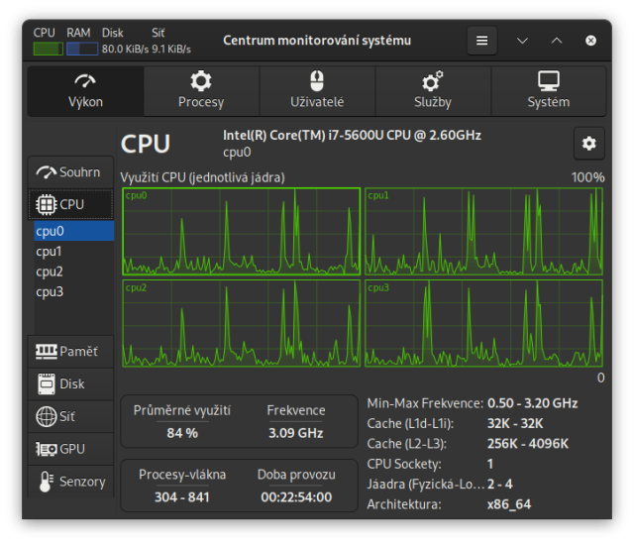
Task: Open the Síť network page
Action: coord(70,416)
